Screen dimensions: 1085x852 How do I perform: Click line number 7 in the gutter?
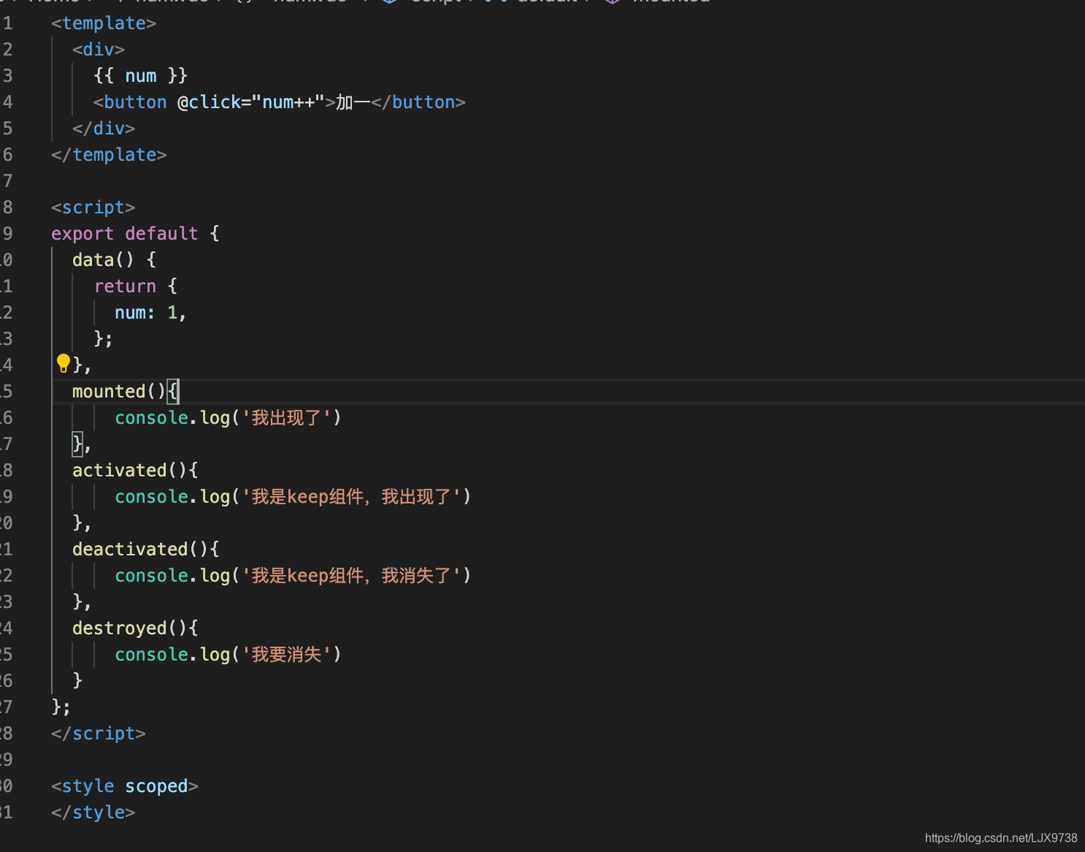7,181
